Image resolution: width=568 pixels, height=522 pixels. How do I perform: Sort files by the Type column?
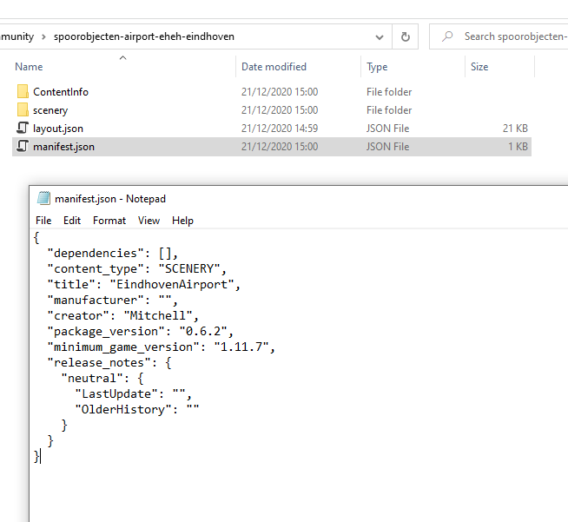point(377,67)
